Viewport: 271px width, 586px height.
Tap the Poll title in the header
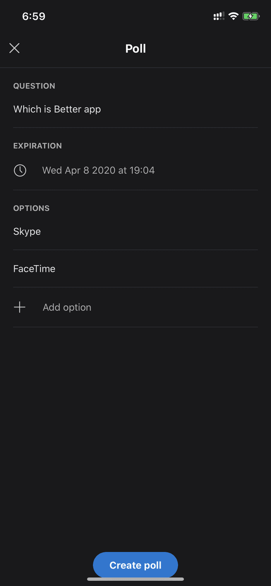[x=135, y=49]
